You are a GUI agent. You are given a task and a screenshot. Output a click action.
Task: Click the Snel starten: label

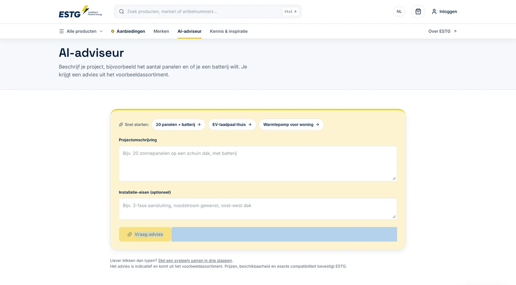(x=137, y=125)
